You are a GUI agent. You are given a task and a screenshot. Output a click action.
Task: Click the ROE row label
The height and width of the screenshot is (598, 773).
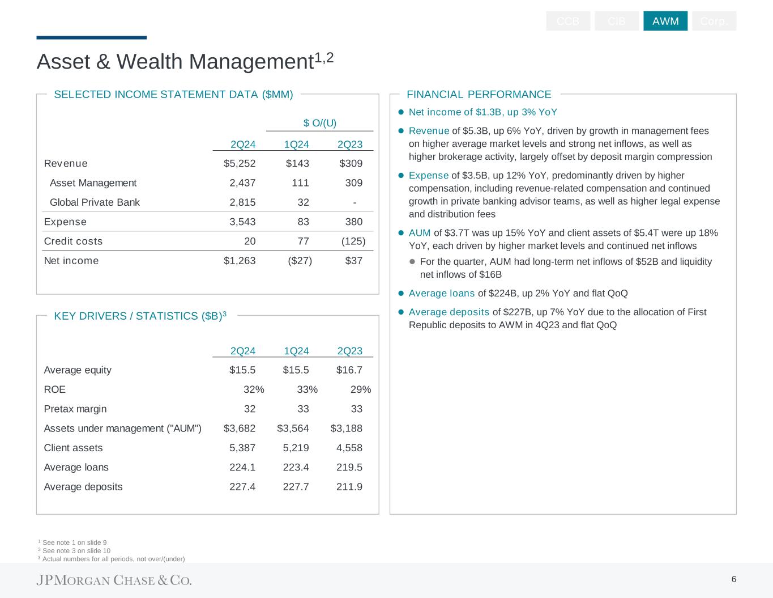pos(55,389)
